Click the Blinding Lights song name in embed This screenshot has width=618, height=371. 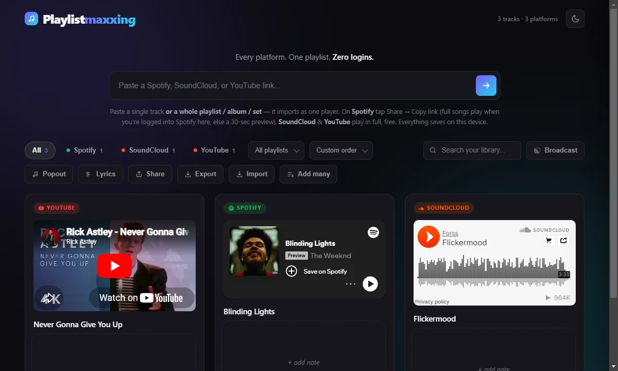click(x=310, y=243)
